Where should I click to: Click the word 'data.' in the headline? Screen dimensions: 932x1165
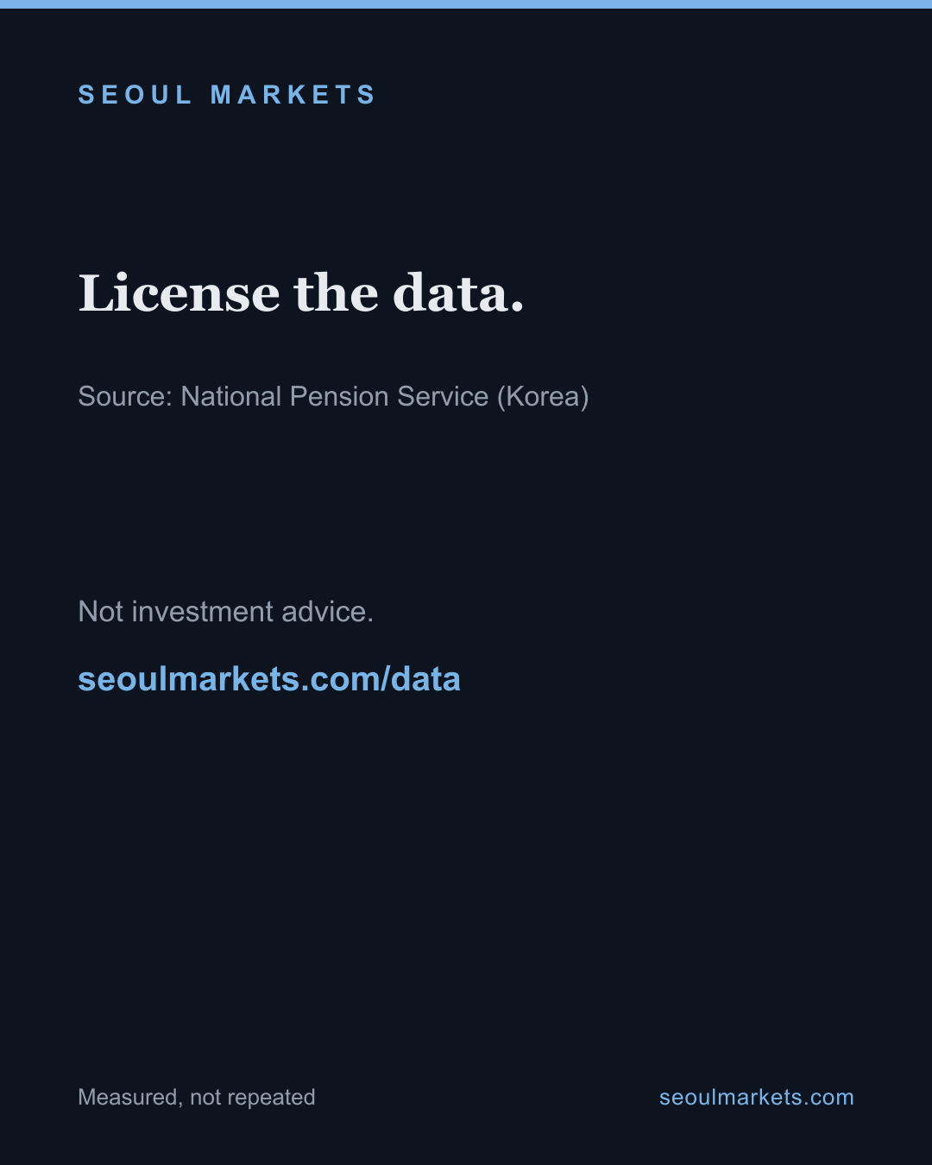click(x=458, y=293)
